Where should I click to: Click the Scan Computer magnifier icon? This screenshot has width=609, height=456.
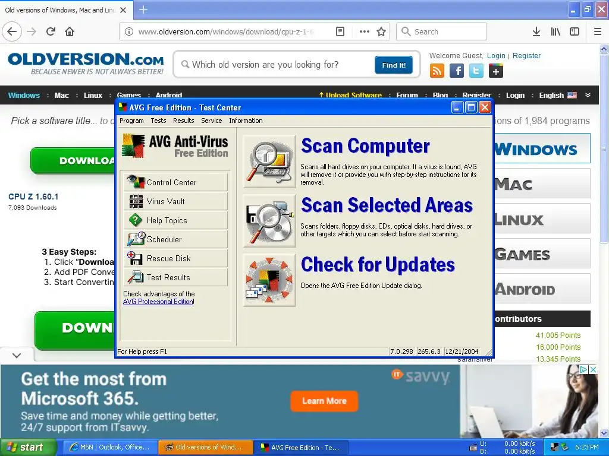click(269, 161)
